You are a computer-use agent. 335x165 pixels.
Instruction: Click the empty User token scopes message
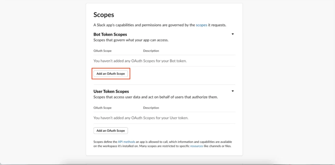[x=141, y=118]
